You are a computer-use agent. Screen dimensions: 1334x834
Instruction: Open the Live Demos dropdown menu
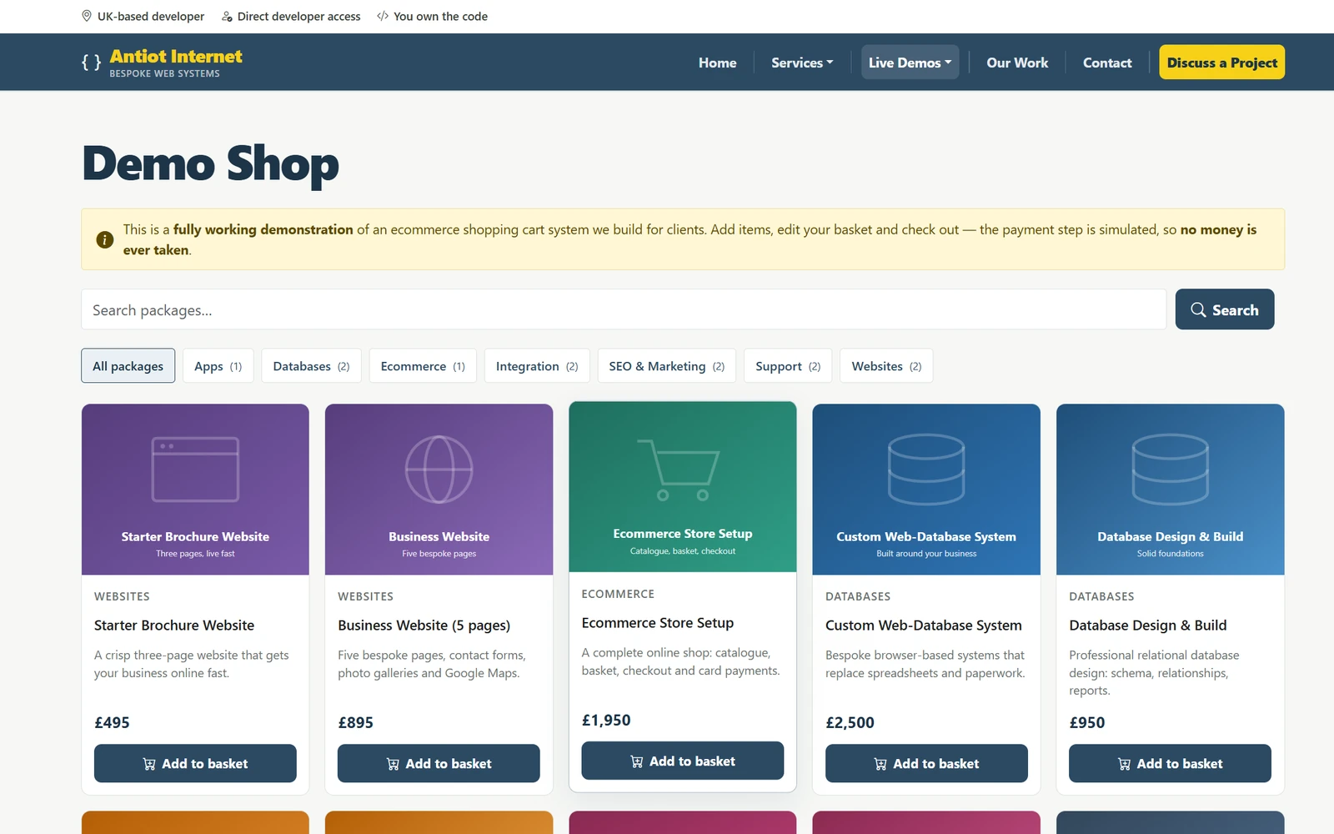click(910, 63)
